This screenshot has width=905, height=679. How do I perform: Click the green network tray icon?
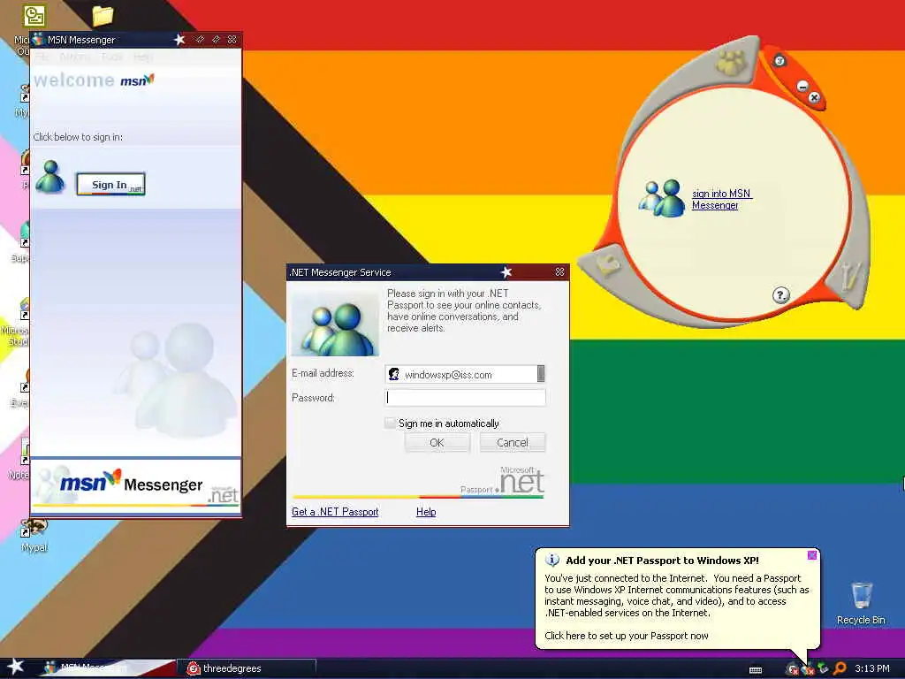824,668
